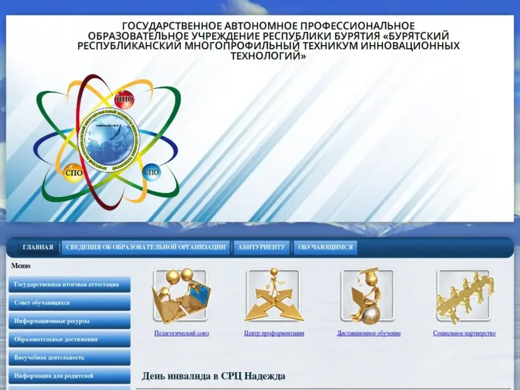Click the technikum atom logo
Screen dimensions: 520x390
click(107, 142)
